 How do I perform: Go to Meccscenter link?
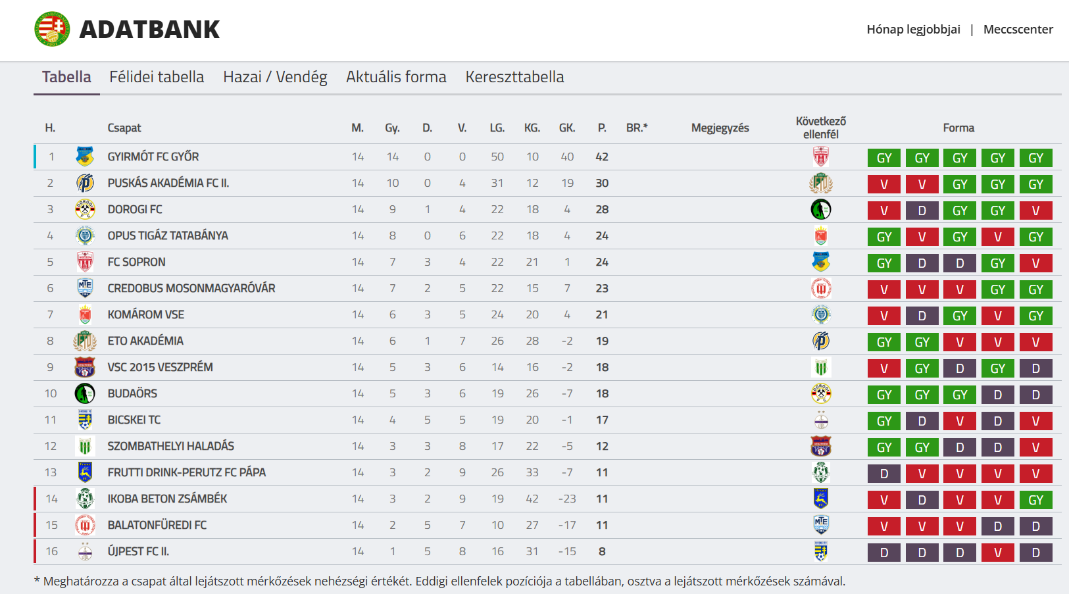(x=1018, y=30)
